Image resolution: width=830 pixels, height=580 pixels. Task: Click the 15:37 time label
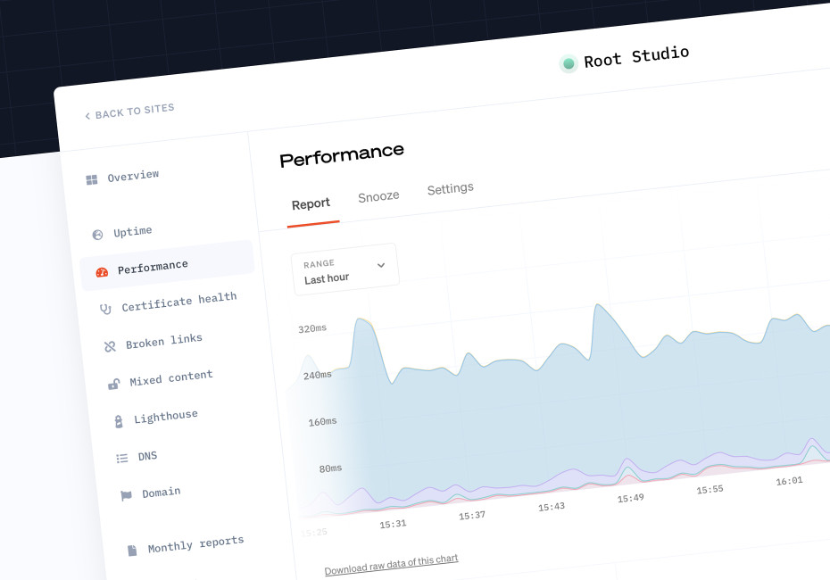point(471,516)
